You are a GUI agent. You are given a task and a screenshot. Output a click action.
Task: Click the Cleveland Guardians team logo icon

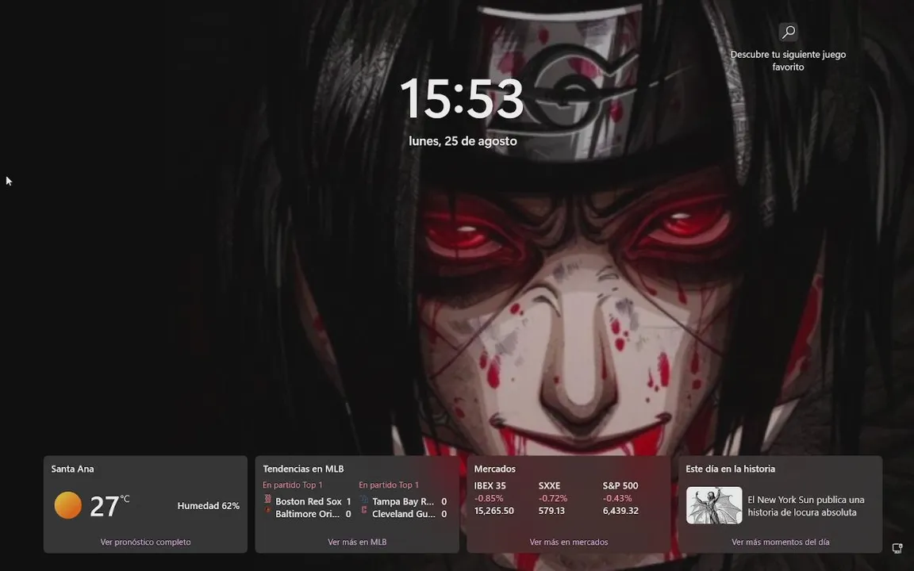[363, 511]
